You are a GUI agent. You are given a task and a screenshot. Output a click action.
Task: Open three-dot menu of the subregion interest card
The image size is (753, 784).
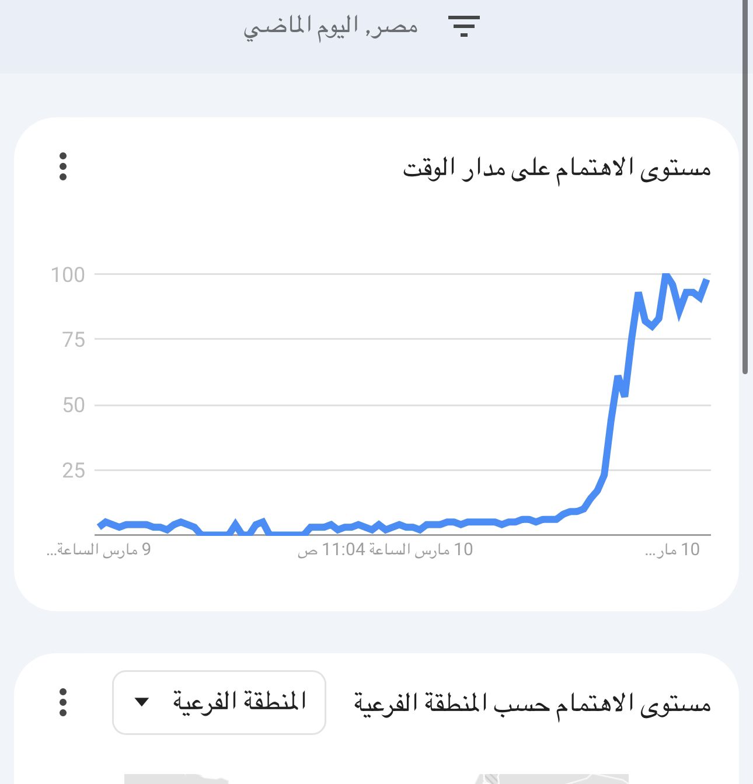click(x=63, y=702)
